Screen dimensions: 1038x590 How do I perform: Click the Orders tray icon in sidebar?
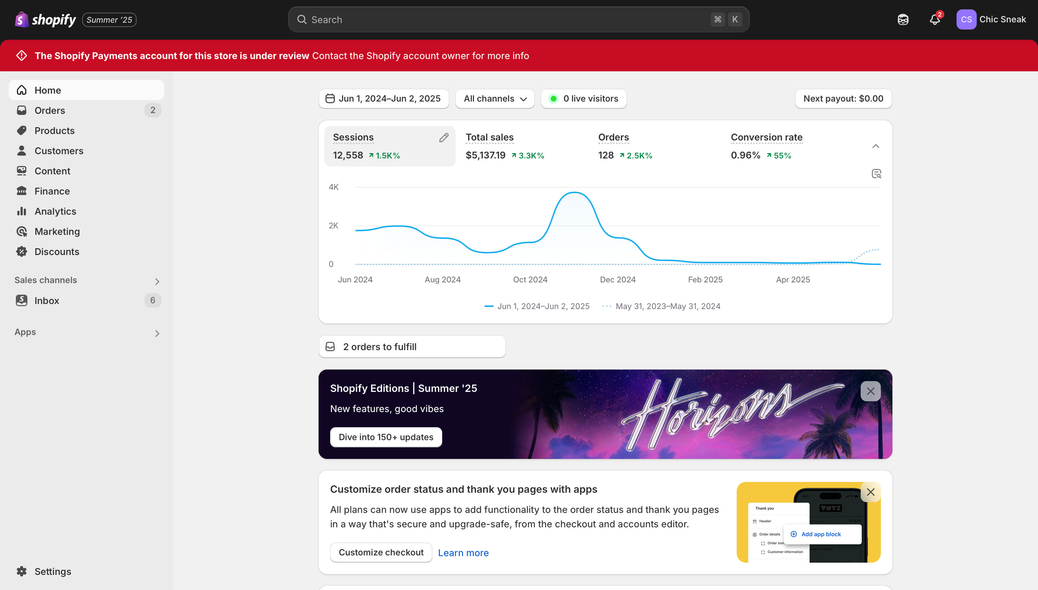pos(22,110)
